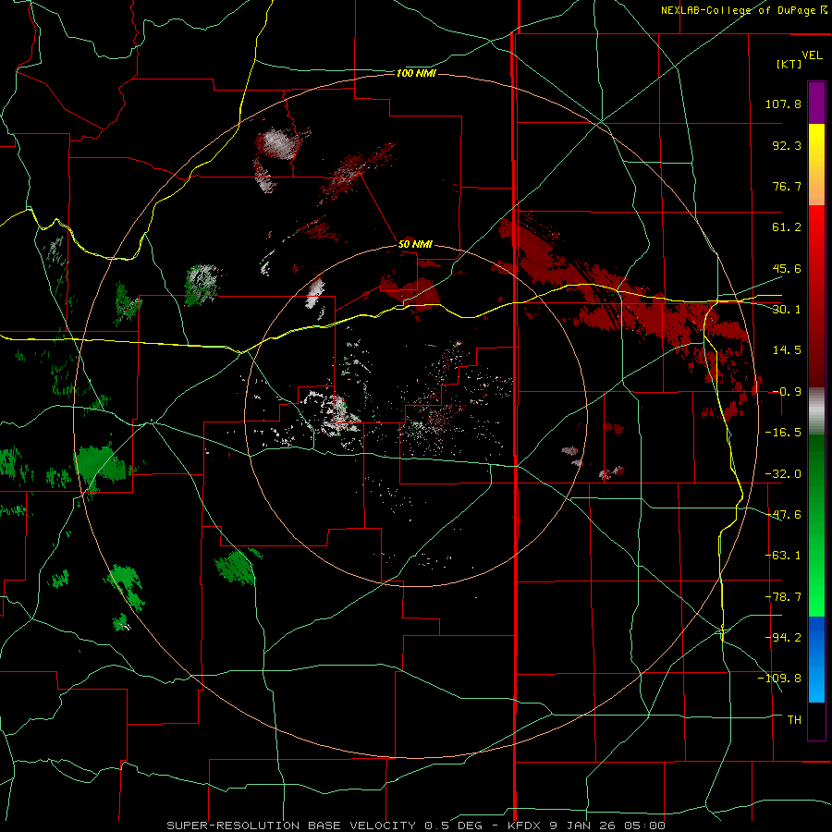Click the -109.8 legend value
The height and width of the screenshot is (832, 832).
[x=779, y=679]
